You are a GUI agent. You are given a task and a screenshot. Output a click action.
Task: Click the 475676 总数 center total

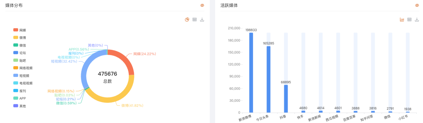[x=107, y=77]
